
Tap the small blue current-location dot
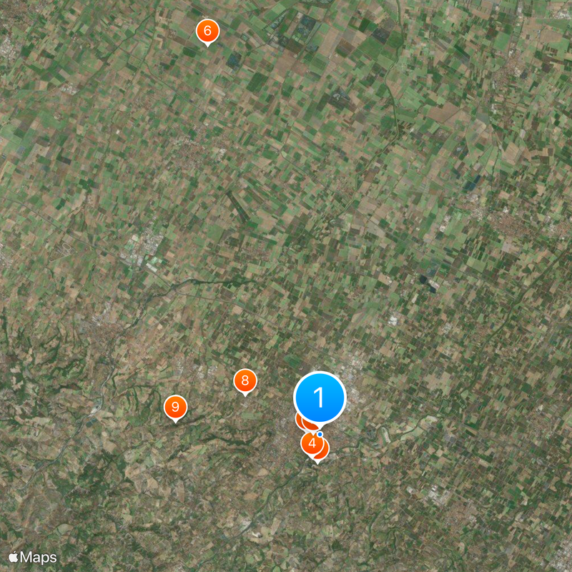tap(320, 434)
